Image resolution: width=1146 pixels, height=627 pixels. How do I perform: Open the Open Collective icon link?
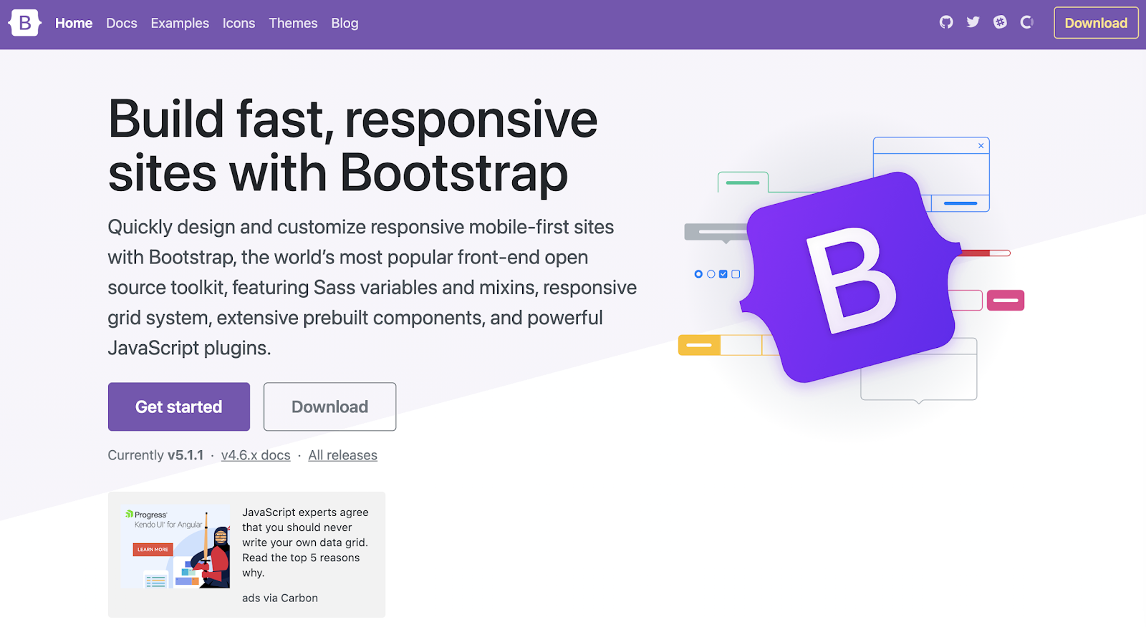[1027, 22]
